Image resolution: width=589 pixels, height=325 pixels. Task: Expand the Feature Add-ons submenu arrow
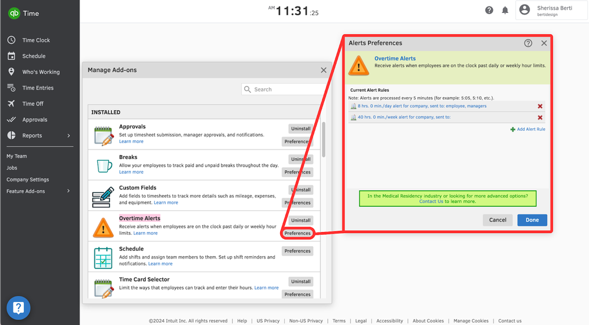point(68,191)
